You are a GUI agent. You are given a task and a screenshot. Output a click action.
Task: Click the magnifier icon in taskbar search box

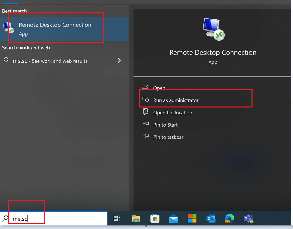coord(5,218)
